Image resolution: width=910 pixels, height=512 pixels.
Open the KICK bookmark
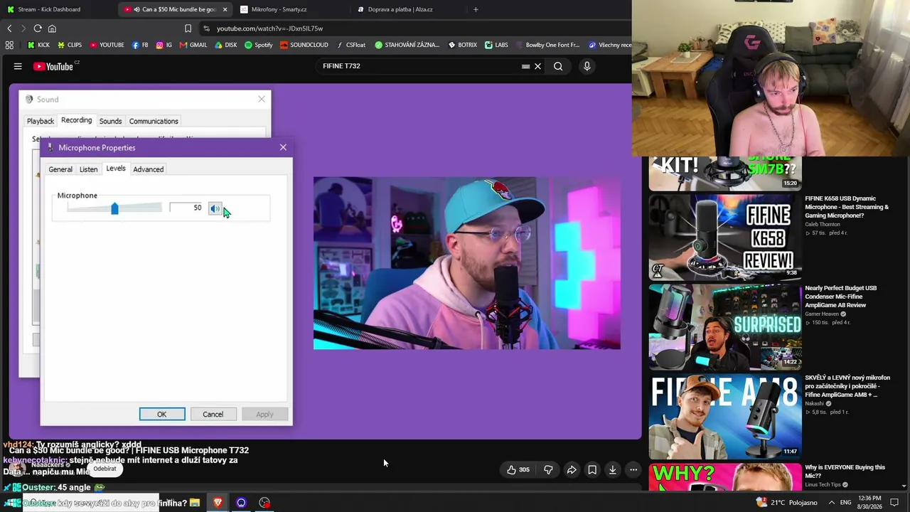(x=38, y=45)
